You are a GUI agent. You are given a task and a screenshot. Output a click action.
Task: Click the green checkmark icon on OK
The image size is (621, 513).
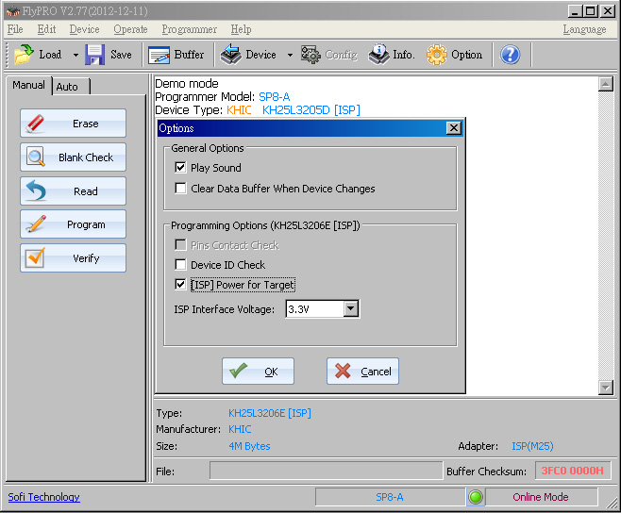239,371
